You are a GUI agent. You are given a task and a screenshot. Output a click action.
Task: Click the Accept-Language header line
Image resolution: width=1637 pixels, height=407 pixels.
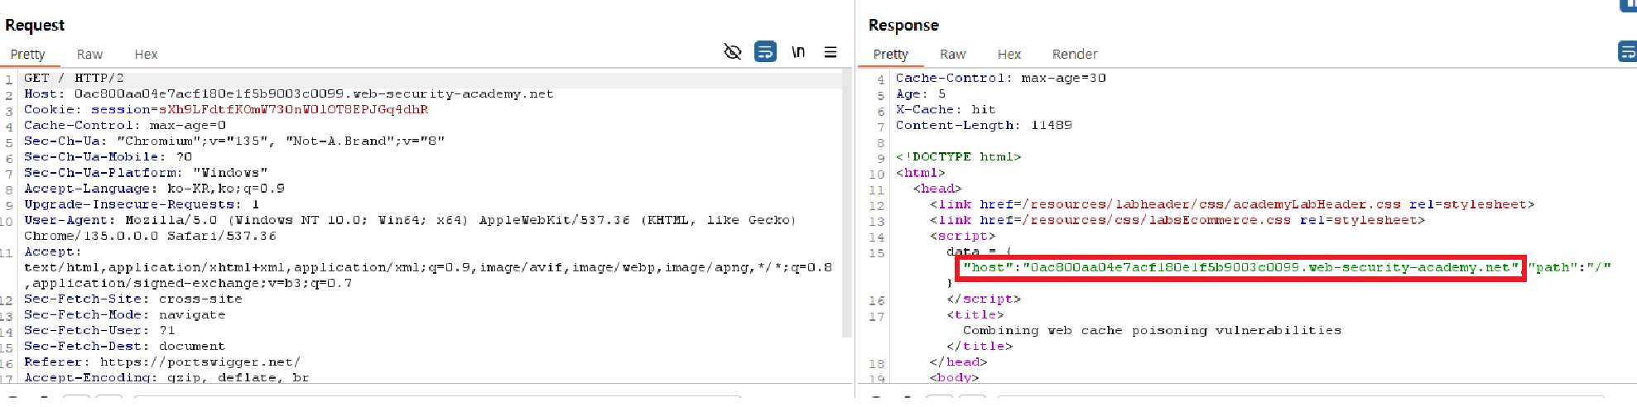[x=154, y=188]
